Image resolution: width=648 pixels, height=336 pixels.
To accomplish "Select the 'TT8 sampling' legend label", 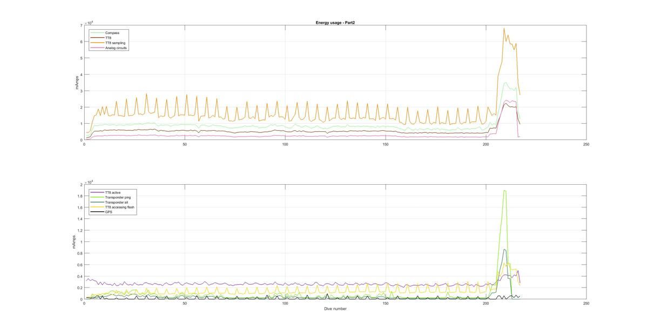I will (114, 43).
